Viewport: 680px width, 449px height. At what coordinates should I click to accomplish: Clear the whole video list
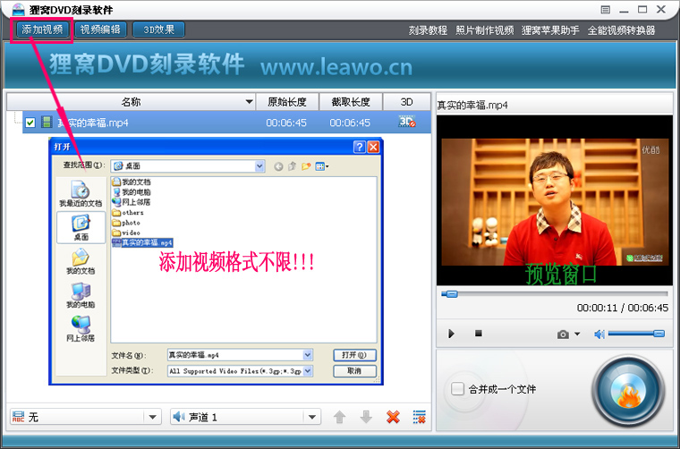(x=420, y=417)
